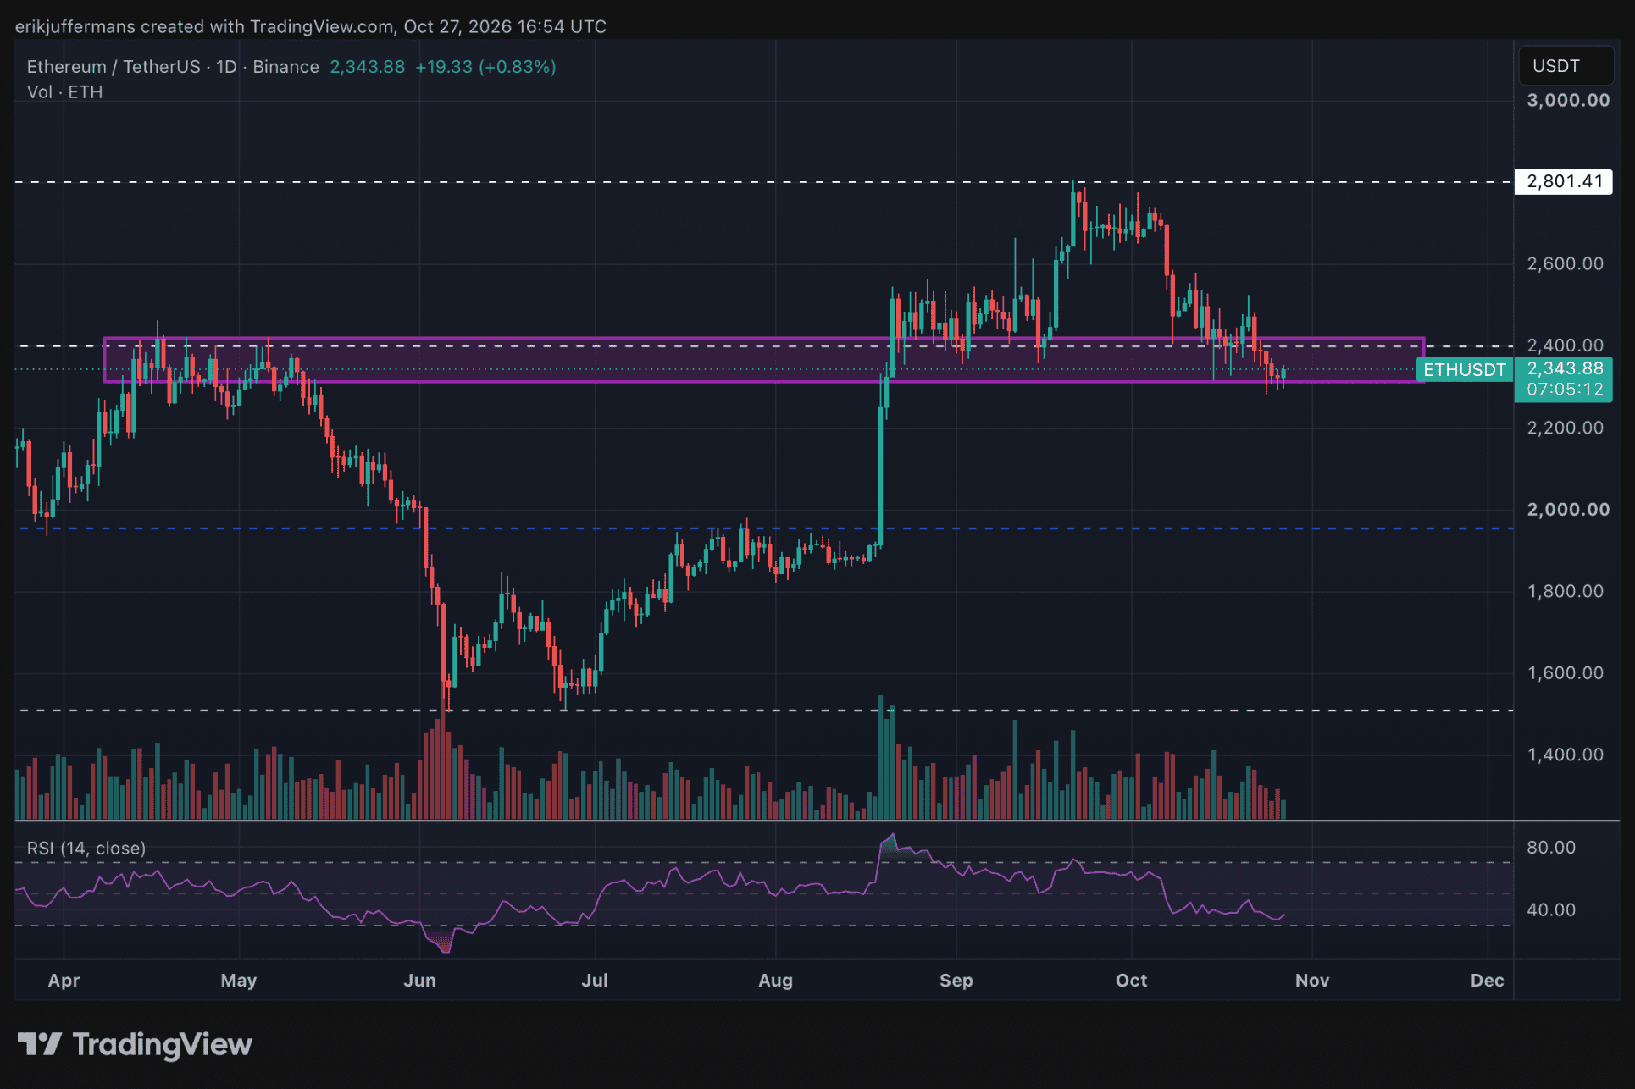Viewport: 1635px width, 1089px height.
Task: Click the 2,400.00 price axis label
Action: coord(1565,345)
